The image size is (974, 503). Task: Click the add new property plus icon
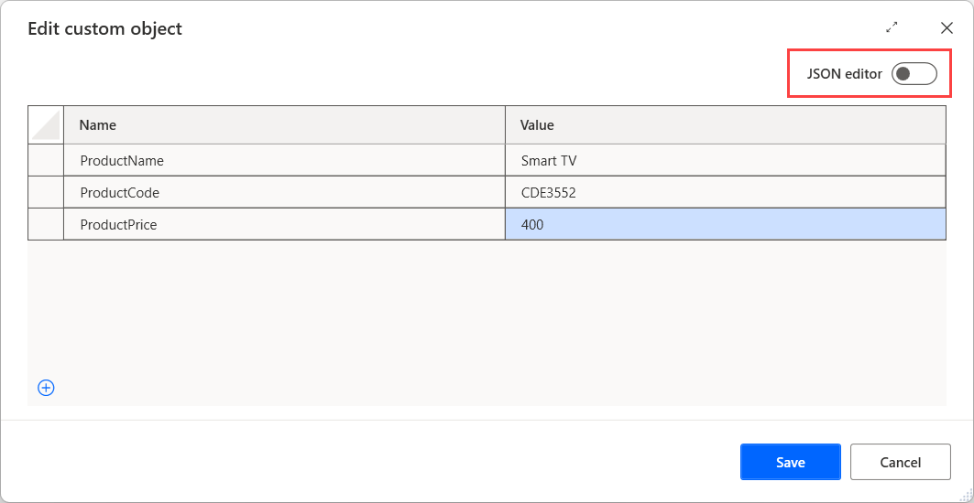point(46,388)
